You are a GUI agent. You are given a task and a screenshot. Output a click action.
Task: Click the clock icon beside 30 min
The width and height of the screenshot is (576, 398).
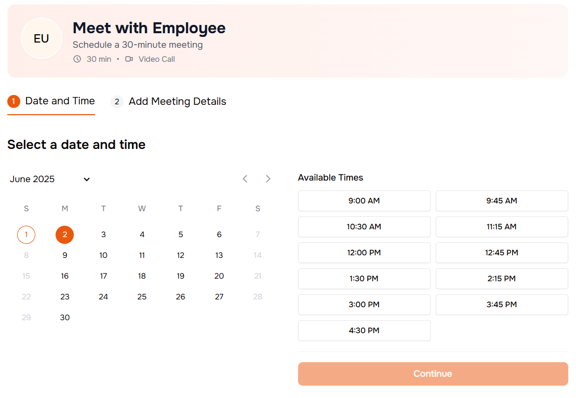[x=77, y=59]
